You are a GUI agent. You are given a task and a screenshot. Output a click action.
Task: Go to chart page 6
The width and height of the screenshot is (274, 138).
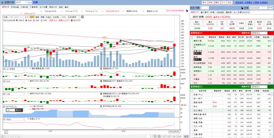pos(18,136)
